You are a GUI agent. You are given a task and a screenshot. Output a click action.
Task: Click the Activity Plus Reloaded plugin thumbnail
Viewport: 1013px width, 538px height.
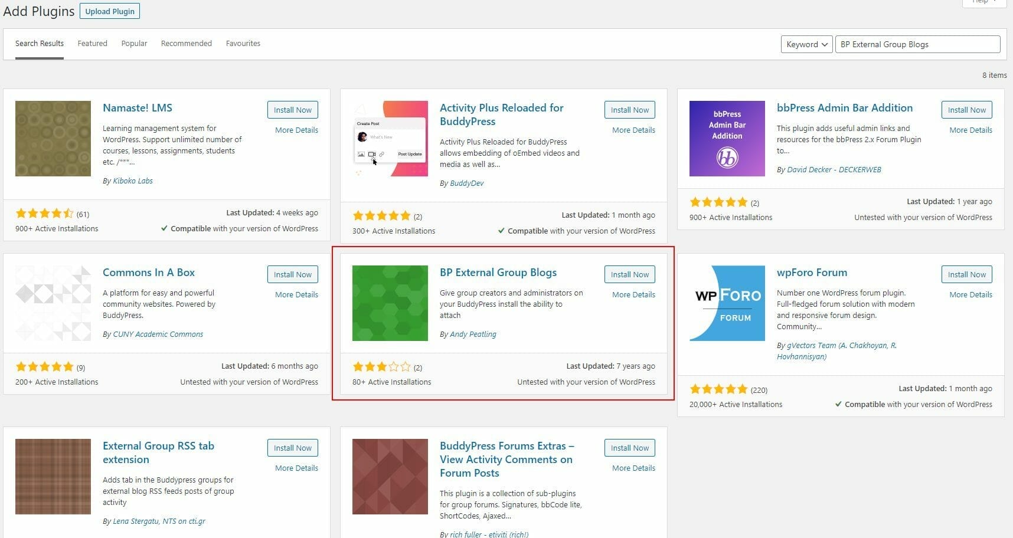click(390, 139)
